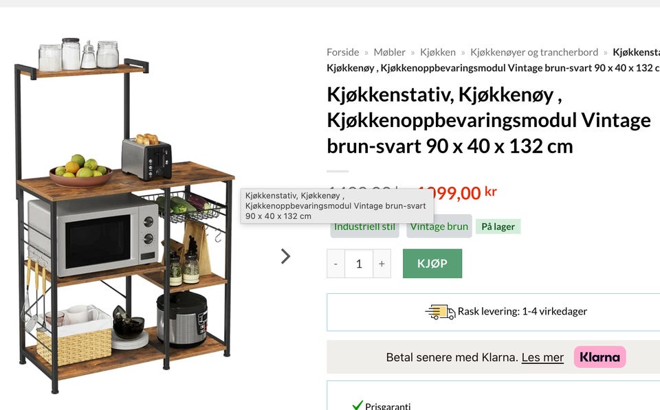The width and height of the screenshot is (660, 410).
Task: Show next product image with arrow
Action: tap(285, 256)
